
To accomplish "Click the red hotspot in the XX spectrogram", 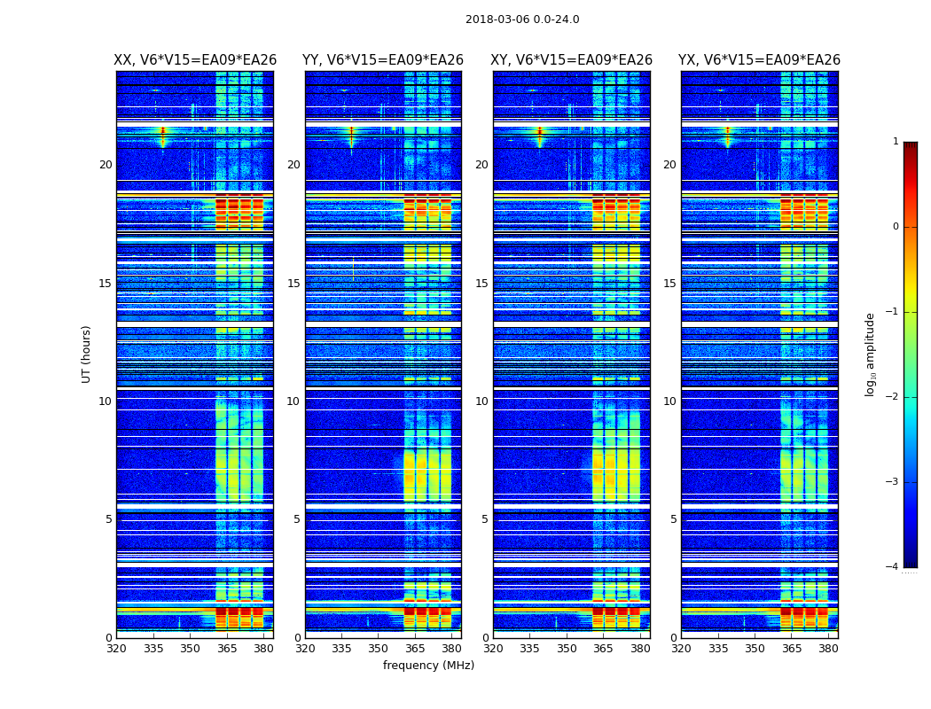I will pyautogui.click(x=163, y=132).
